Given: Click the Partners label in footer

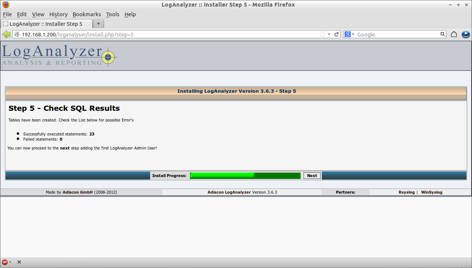Looking at the screenshot, I should 346,192.
